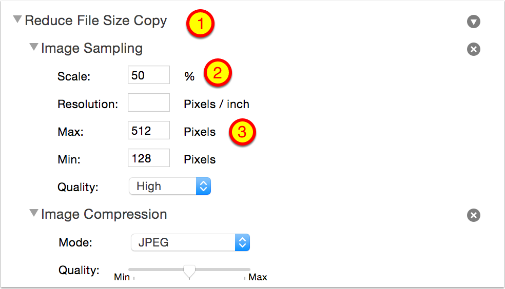The image size is (505, 289).
Task: Select the Image Compression heading text
Action: [x=104, y=214]
